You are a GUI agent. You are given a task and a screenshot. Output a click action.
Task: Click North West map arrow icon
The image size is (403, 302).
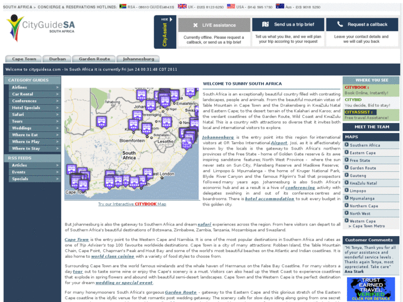346,213
